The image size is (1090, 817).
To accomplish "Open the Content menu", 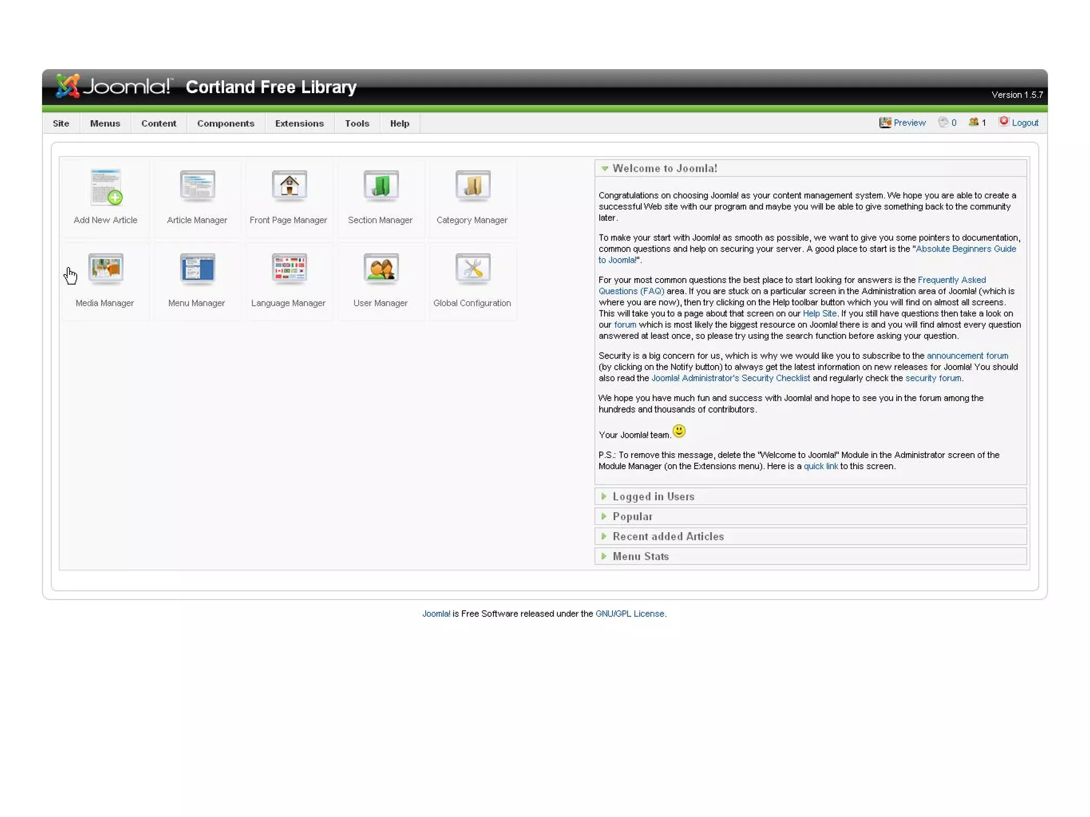I will 159,123.
